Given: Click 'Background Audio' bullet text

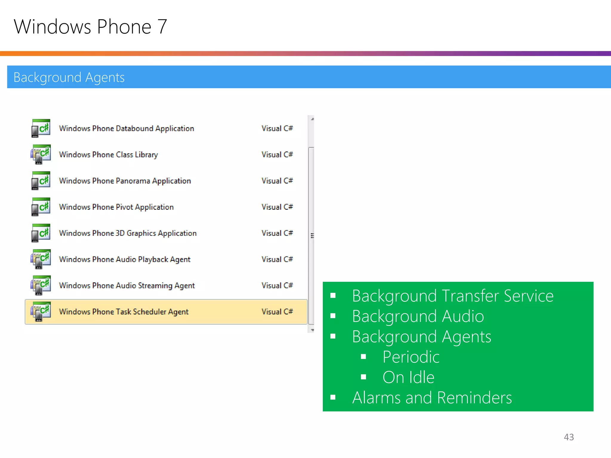Looking at the screenshot, I should (x=418, y=316).
